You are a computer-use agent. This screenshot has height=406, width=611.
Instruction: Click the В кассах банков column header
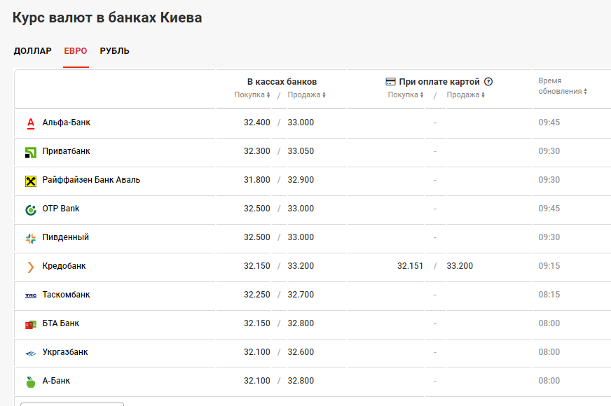click(x=282, y=82)
